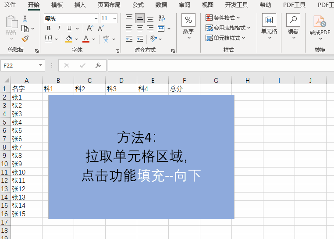The width and height of the screenshot is (334, 239).
Task: Expand underline style arrow
Action: (x=77, y=29)
